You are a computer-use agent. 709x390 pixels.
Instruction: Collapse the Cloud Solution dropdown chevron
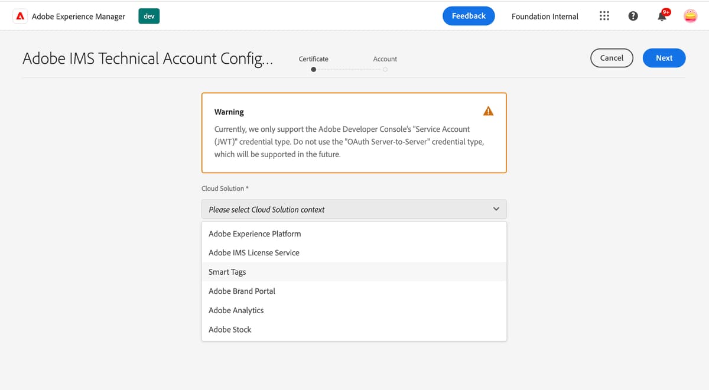(x=496, y=209)
